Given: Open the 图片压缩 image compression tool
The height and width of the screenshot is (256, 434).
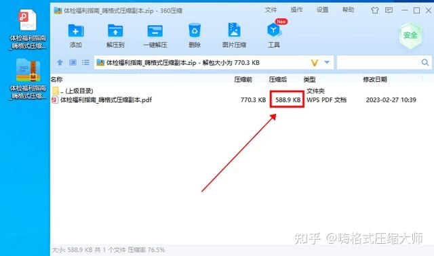Looking at the screenshot, I should (x=234, y=30).
